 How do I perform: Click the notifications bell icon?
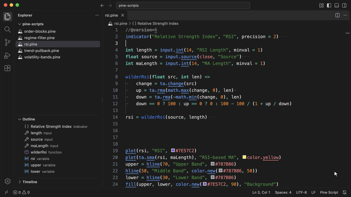[x=344, y=192]
